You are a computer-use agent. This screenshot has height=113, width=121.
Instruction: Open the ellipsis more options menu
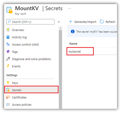pos(70,8)
